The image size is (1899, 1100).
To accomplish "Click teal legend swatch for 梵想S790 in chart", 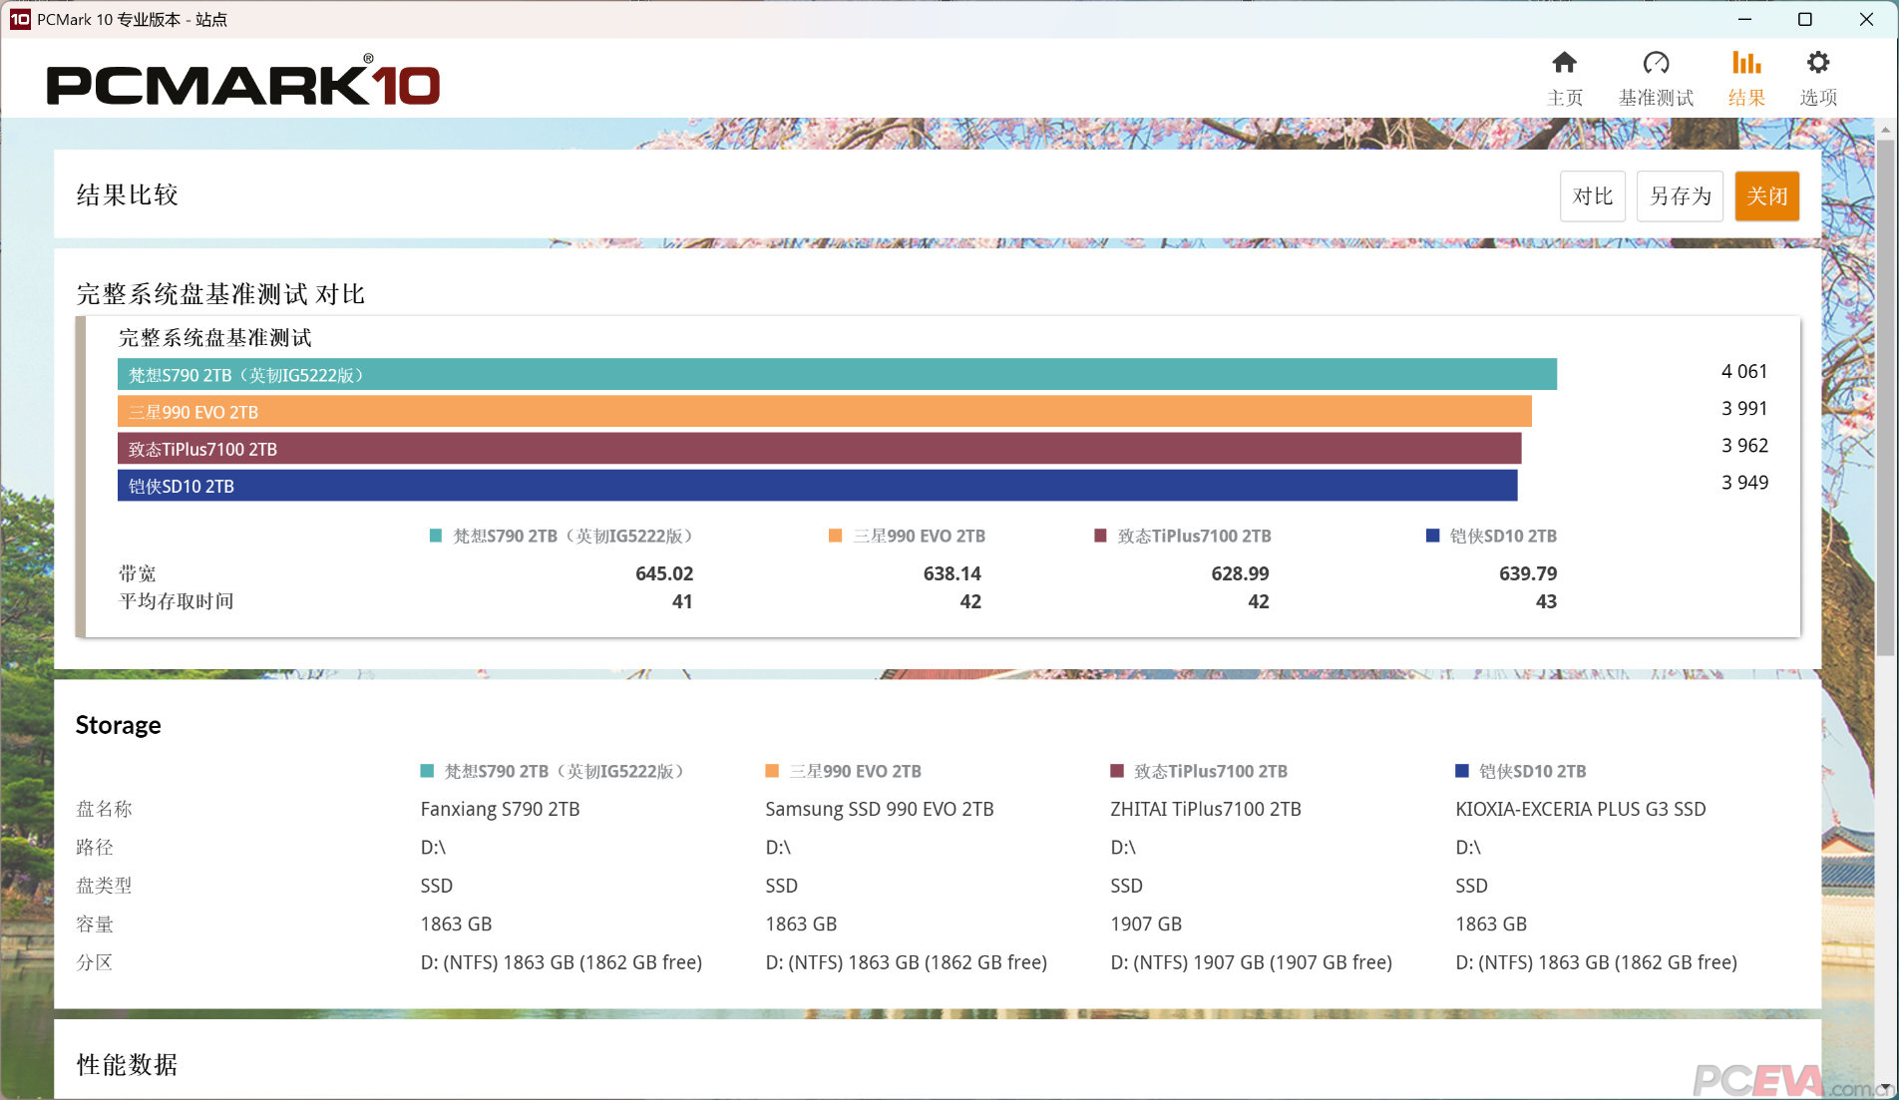I will click(435, 536).
